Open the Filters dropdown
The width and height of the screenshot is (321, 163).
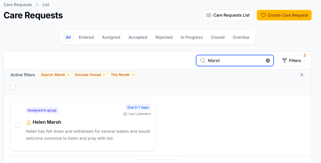click(x=291, y=61)
